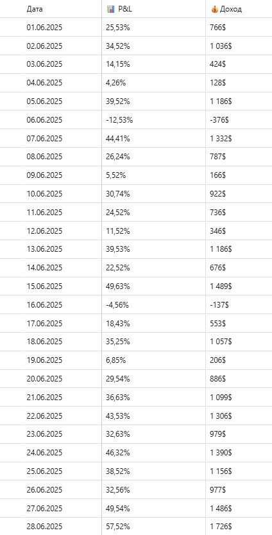
Task: Click P&L cell showing 44,41%
Action: pos(118,139)
